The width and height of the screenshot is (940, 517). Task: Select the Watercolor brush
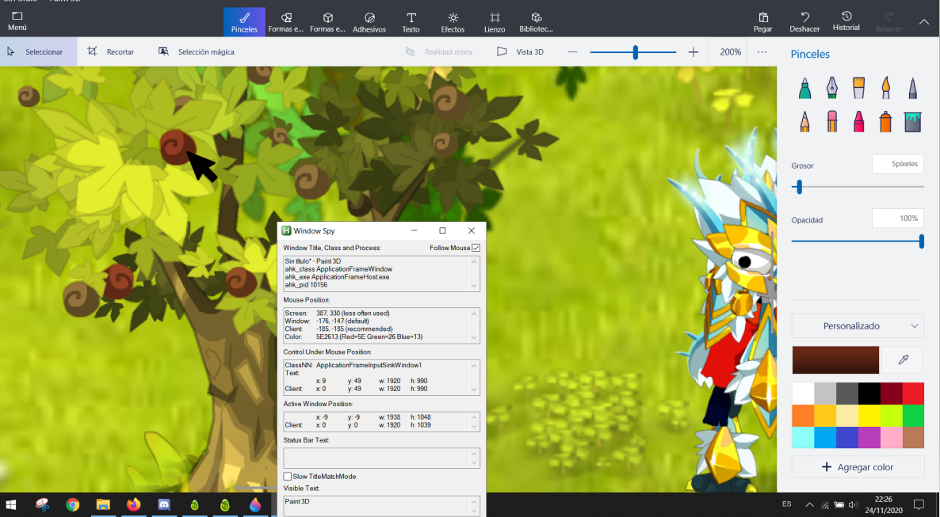pos(885,88)
